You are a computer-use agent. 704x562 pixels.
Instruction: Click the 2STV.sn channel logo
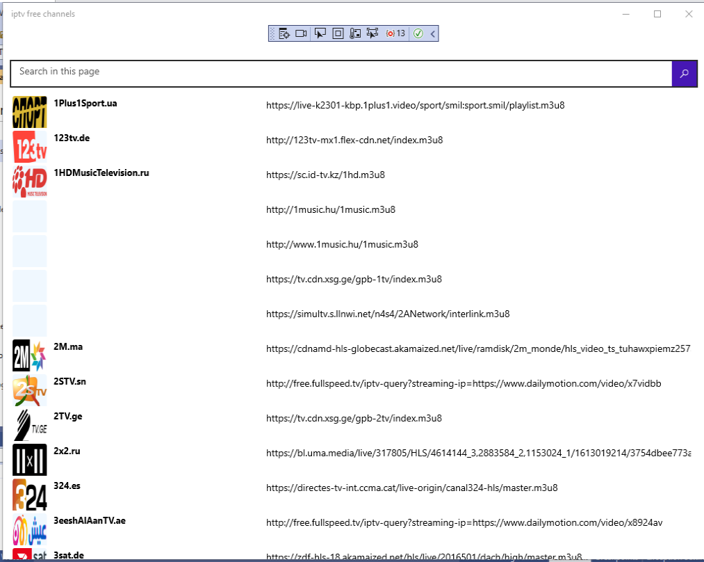click(29, 390)
